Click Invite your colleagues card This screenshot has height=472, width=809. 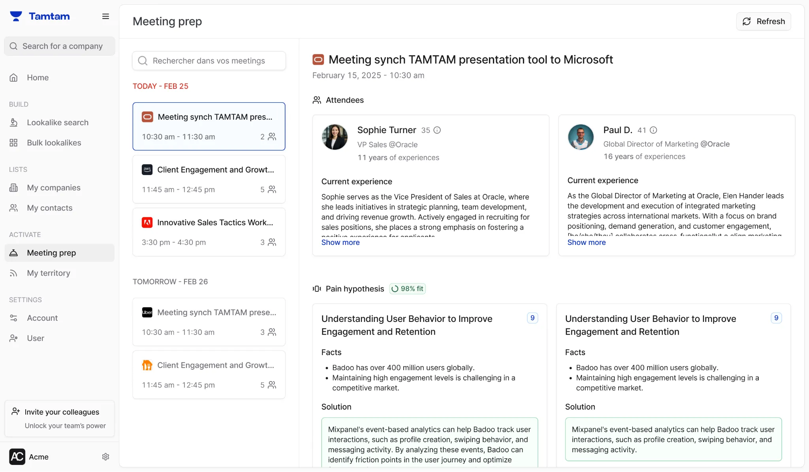click(60, 418)
